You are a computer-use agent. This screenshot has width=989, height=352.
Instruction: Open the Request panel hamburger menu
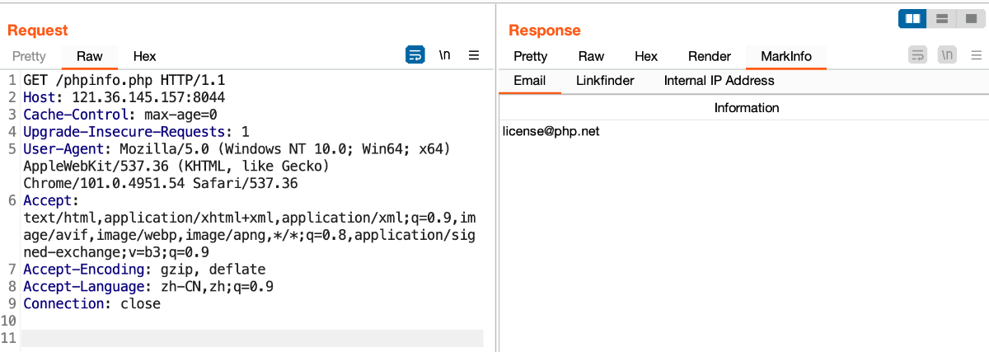tap(474, 55)
